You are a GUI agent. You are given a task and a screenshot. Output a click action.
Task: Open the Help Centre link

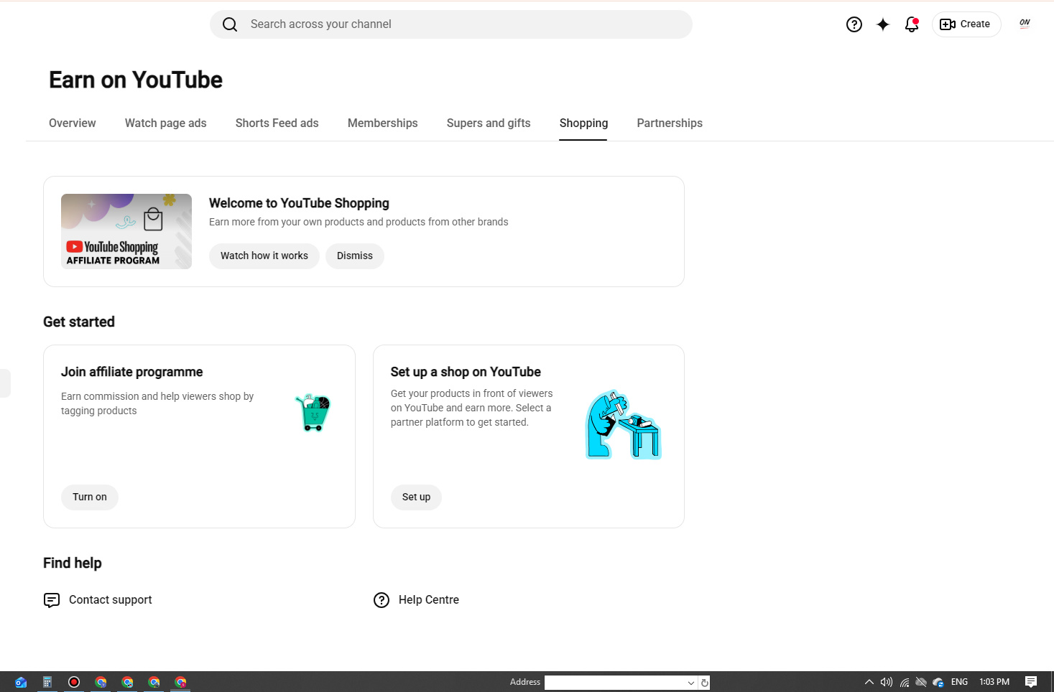click(x=429, y=600)
